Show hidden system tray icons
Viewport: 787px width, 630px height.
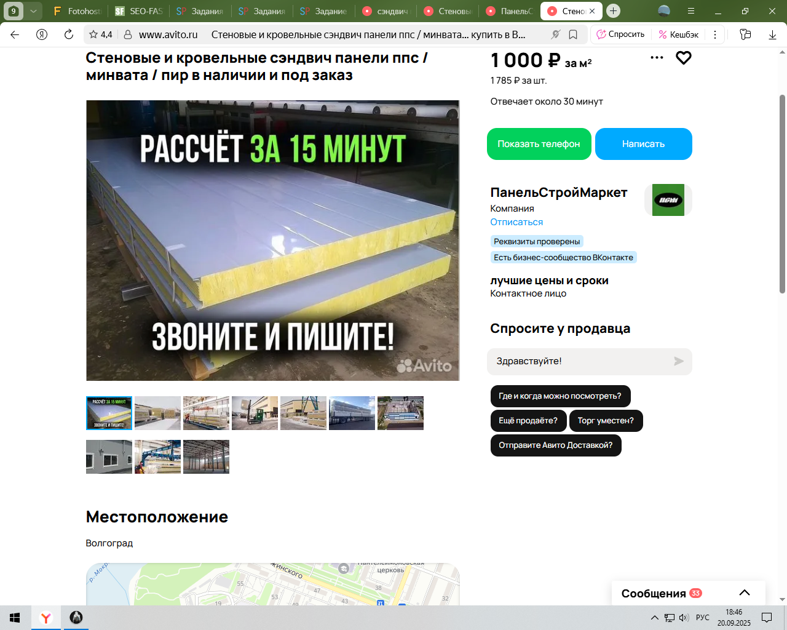[654, 618]
